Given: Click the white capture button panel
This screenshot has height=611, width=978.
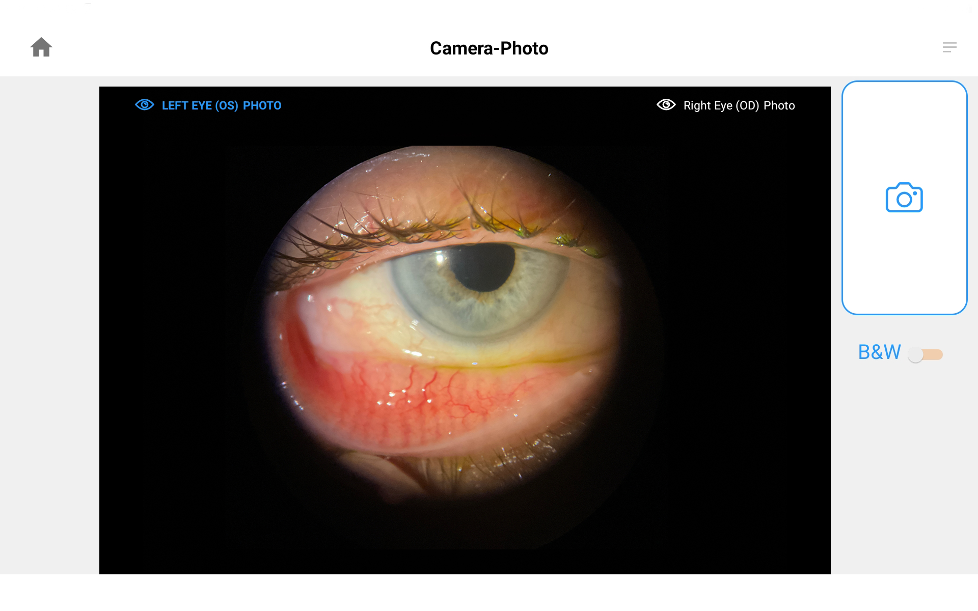Looking at the screenshot, I should coord(904,198).
